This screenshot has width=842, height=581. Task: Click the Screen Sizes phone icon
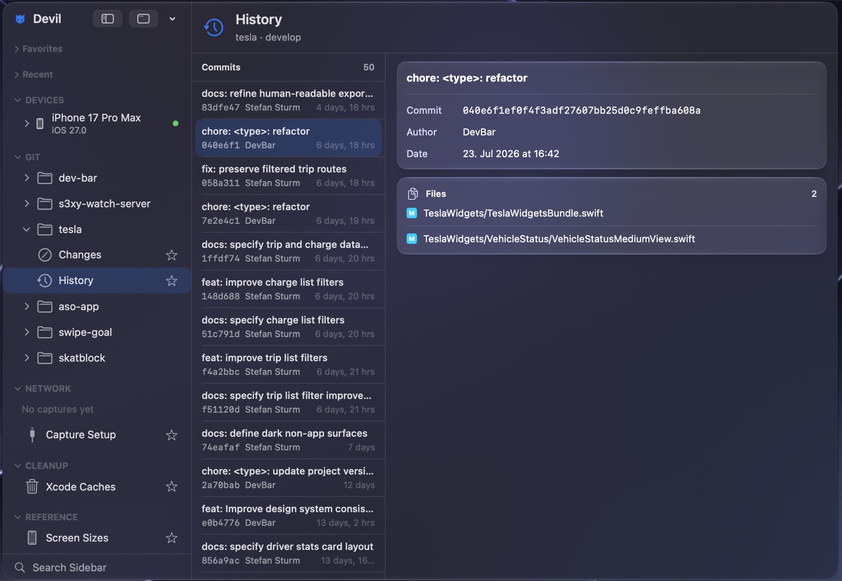click(x=32, y=538)
